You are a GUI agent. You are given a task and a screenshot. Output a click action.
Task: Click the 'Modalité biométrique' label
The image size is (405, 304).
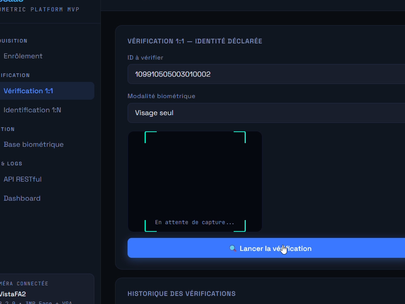(x=162, y=96)
